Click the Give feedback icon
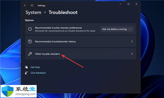Viewport: 164px width, 98px height. pos(26,73)
